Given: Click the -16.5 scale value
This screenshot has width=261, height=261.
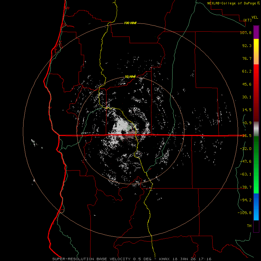Looking at the screenshot, I should [246, 136].
